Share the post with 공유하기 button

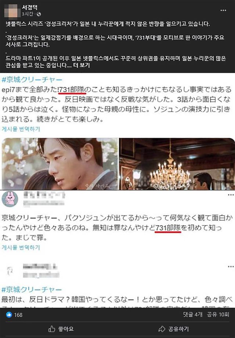click(x=174, y=329)
